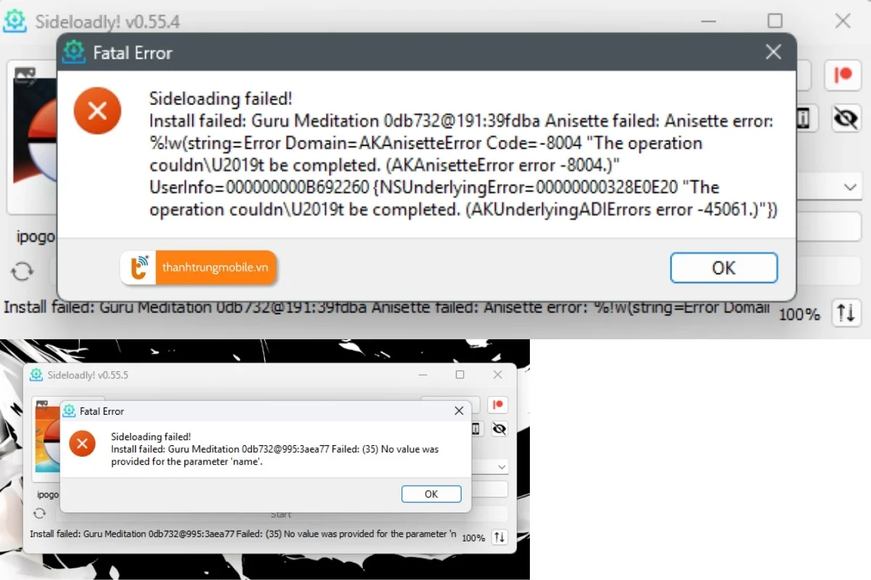Click the refresh arrows icon in Sideloadly v0.55.4
Viewport: 871px width, 580px height.
[23, 272]
